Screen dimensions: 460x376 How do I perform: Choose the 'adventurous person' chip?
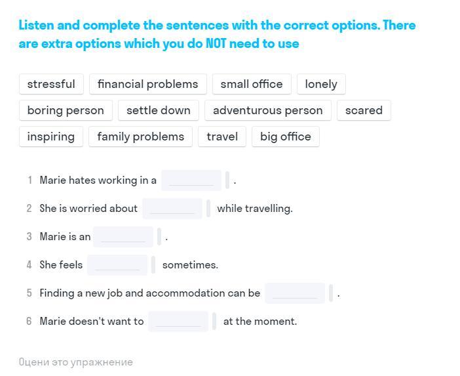pyautogui.click(x=268, y=110)
